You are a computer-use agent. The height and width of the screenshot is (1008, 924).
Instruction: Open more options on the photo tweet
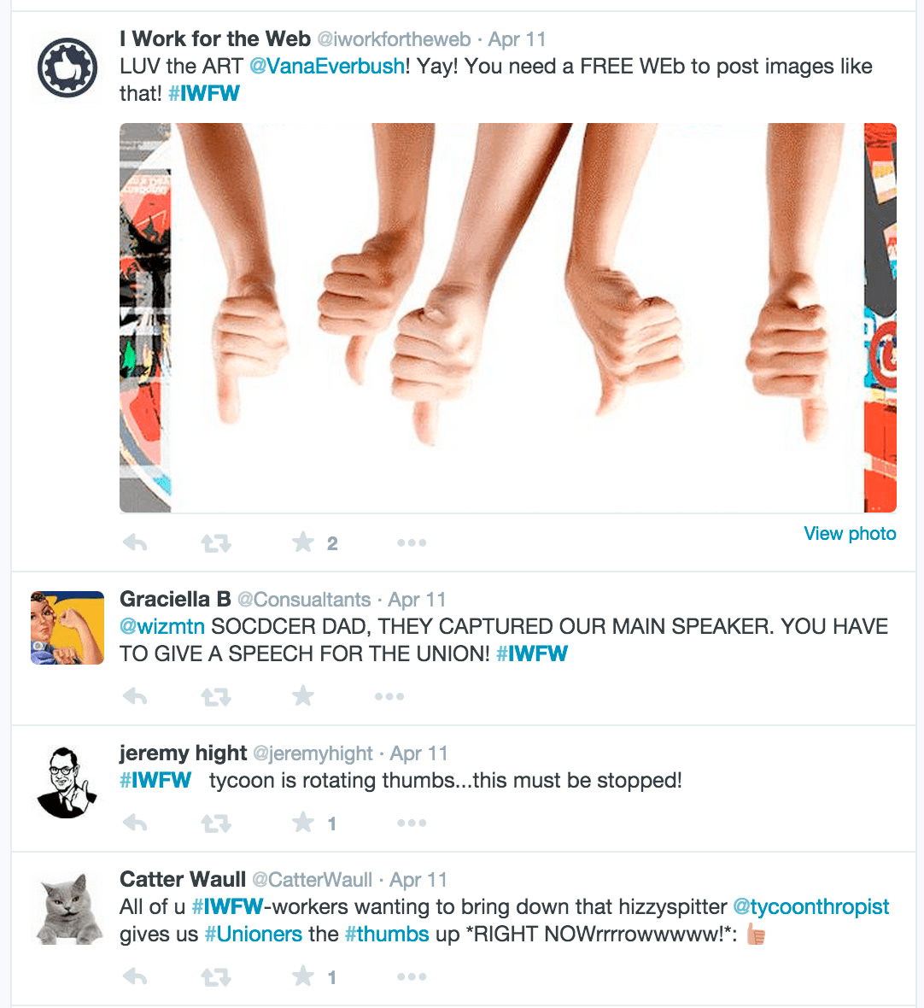pos(412,543)
